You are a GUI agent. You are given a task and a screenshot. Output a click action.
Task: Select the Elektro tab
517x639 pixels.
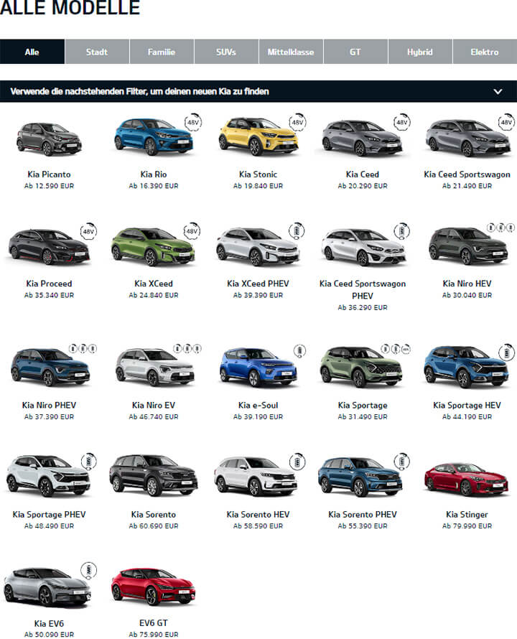coord(485,52)
